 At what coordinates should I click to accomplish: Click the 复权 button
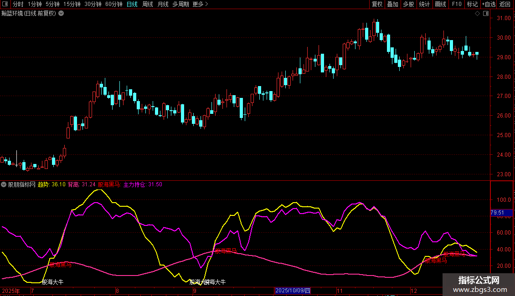[x=377, y=4]
